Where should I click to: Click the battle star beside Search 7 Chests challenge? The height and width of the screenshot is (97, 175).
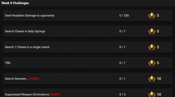152,47
